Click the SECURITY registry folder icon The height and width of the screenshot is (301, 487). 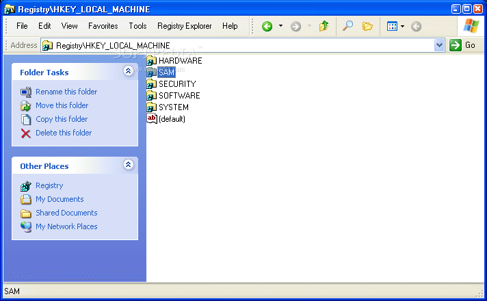(152, 84)
